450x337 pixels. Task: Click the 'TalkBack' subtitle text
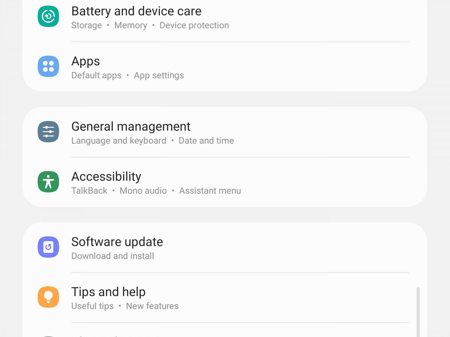tap(89, 191)
